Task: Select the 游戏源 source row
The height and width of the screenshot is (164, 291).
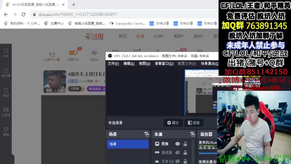Action: (171, 152)
